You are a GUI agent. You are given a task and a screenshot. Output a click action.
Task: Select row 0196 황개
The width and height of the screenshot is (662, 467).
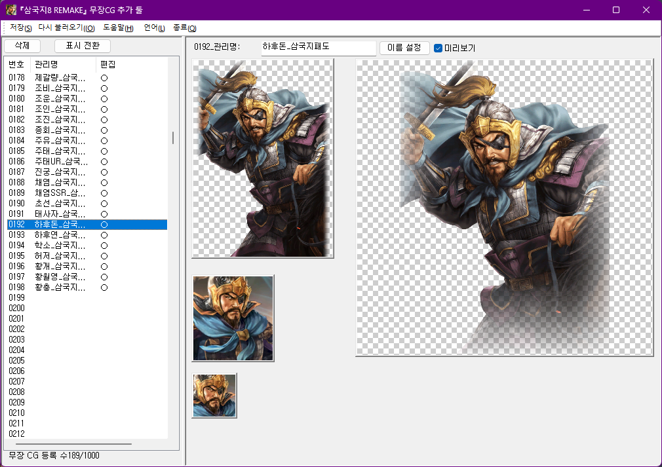point(87,266)
